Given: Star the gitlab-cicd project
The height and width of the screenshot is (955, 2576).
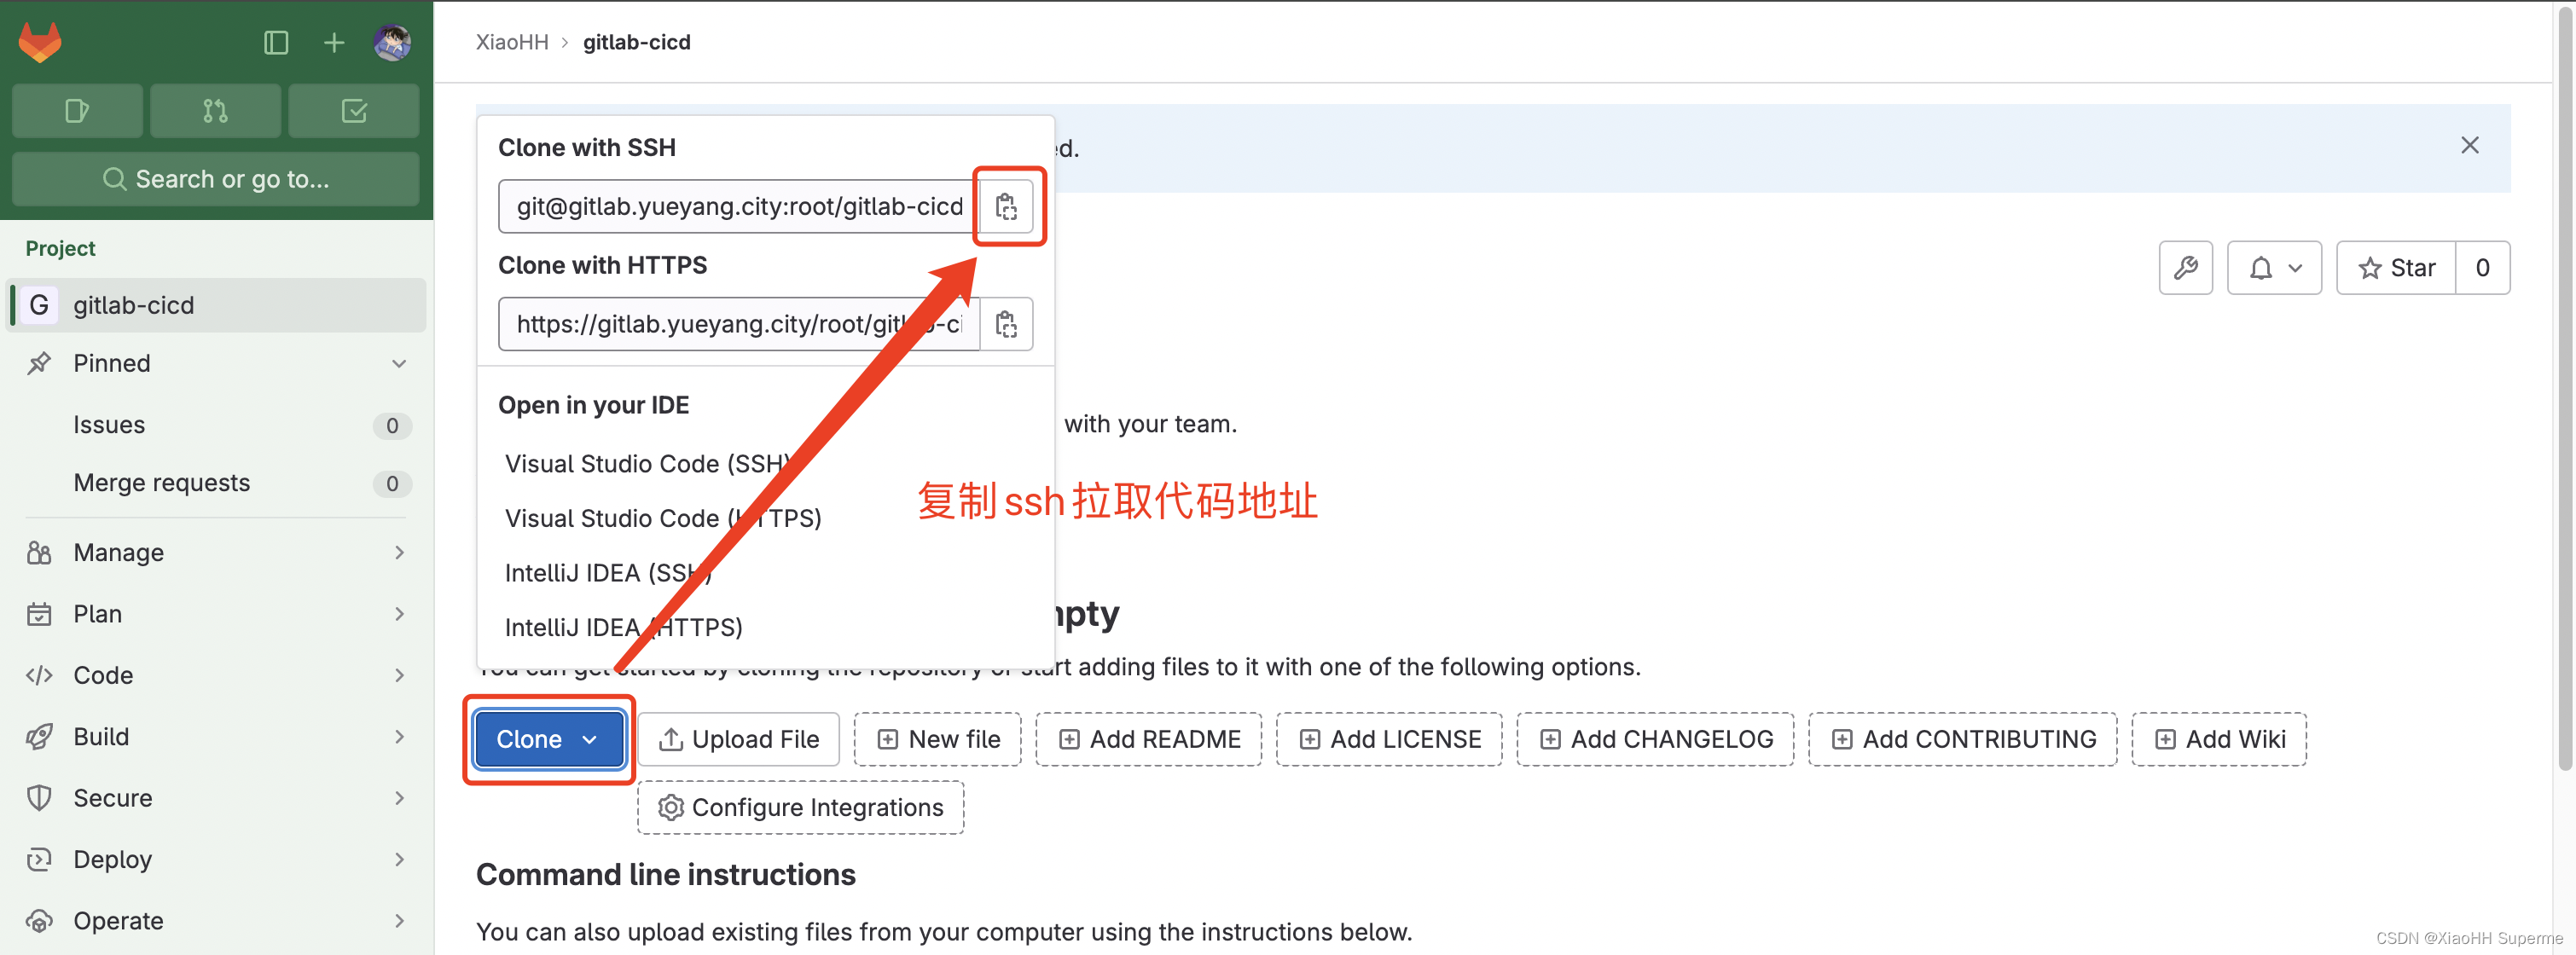Looking at the screenshot, I should click(2396, 268).
